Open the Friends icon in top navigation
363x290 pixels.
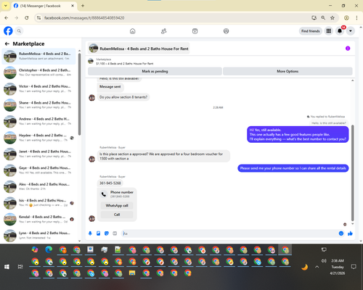(164, 31)
